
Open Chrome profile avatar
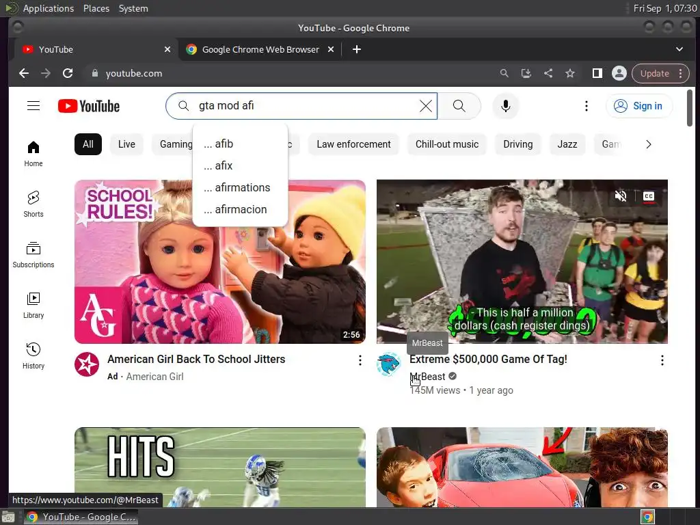619,73
